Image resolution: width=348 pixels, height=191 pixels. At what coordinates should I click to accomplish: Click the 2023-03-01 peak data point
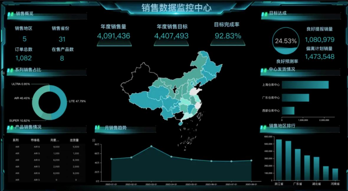(x=151, y=146)
